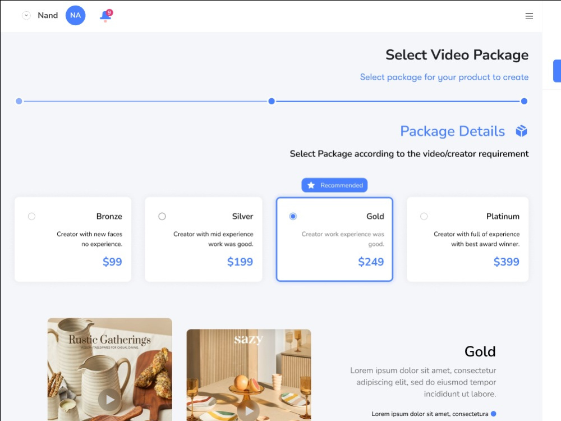
Task: Click the Recommended badge
Action: point(334,185)
